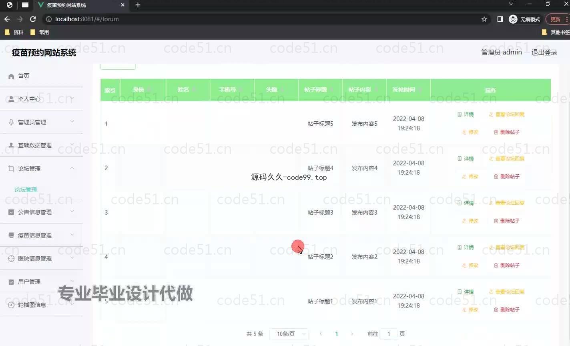Image resolution: width=570 pixels, height=346 pixels.
Task: Open 详情 for 帖子标题5 row
Action: pyautogui.click(x=466, y=115)
